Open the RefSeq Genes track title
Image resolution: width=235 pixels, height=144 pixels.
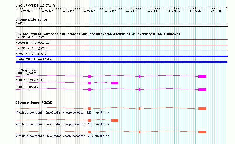(27, 70)
